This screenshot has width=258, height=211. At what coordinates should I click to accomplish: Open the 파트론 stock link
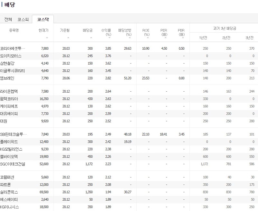pyautogui.click(x=5, y=185)
